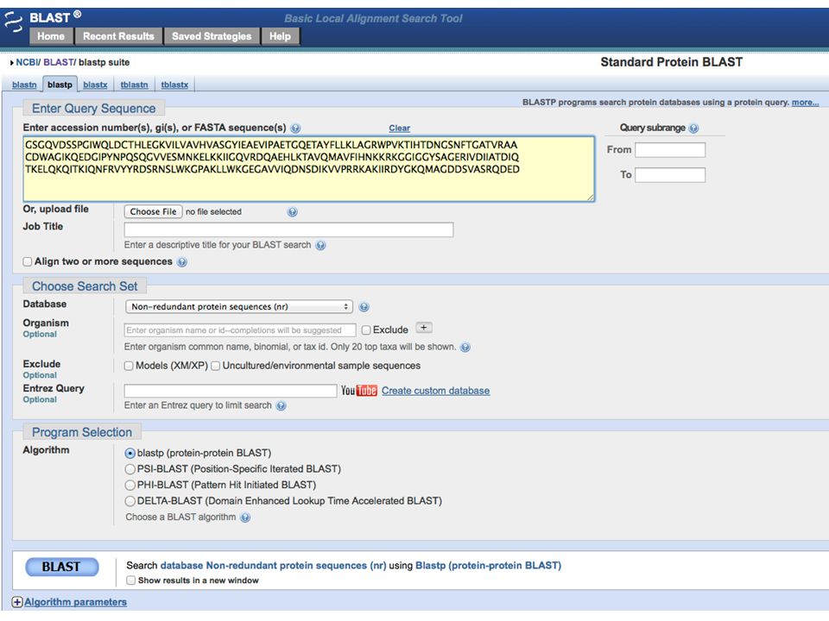Click the query textarea corner grip

click(590, 197)
